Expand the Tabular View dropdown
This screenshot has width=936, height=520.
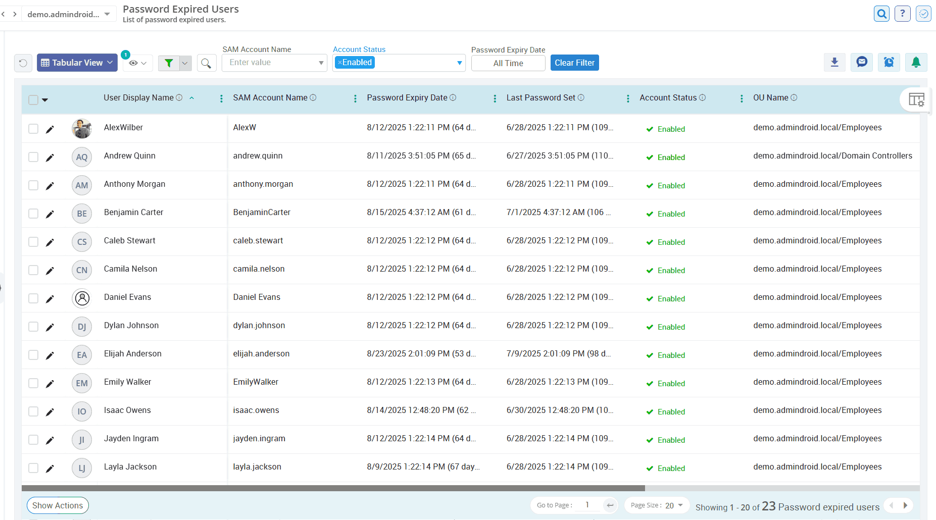[x=77, y=62]
